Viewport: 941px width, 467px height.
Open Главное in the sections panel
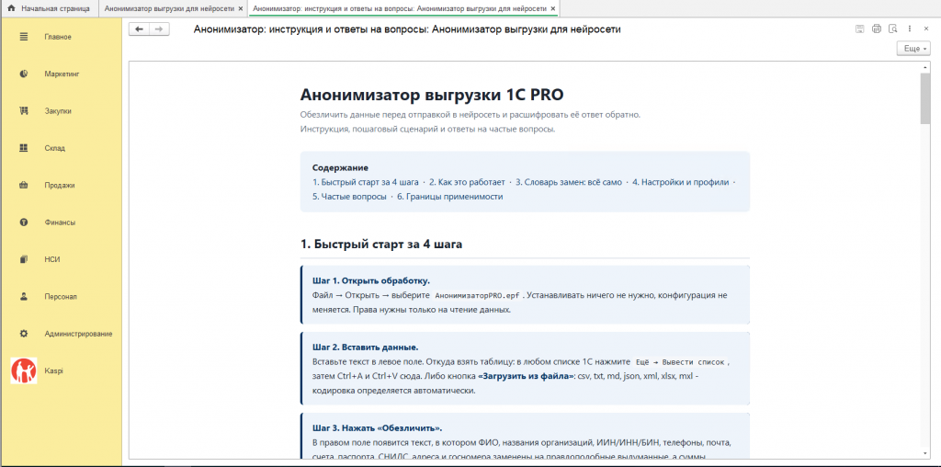[x=58, y=37]
